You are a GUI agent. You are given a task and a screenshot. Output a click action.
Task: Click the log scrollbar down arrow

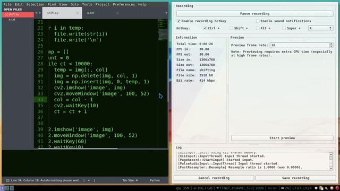pos(330,168)
